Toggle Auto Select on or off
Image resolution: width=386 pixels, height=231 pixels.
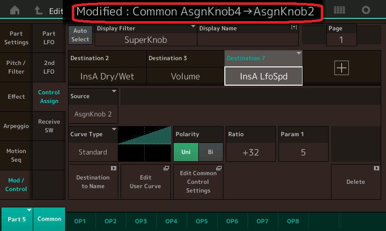click(x=81, y=35)
